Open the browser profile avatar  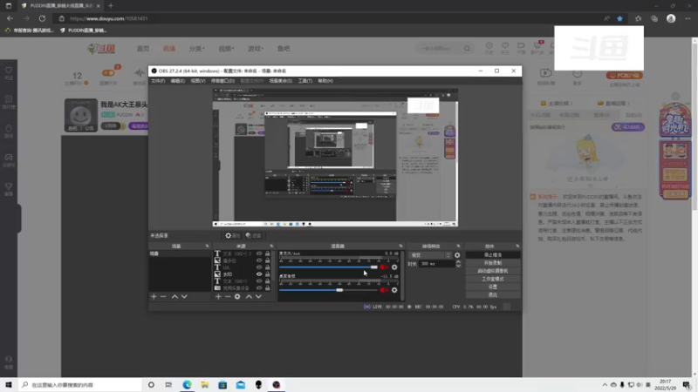(671, 18)
